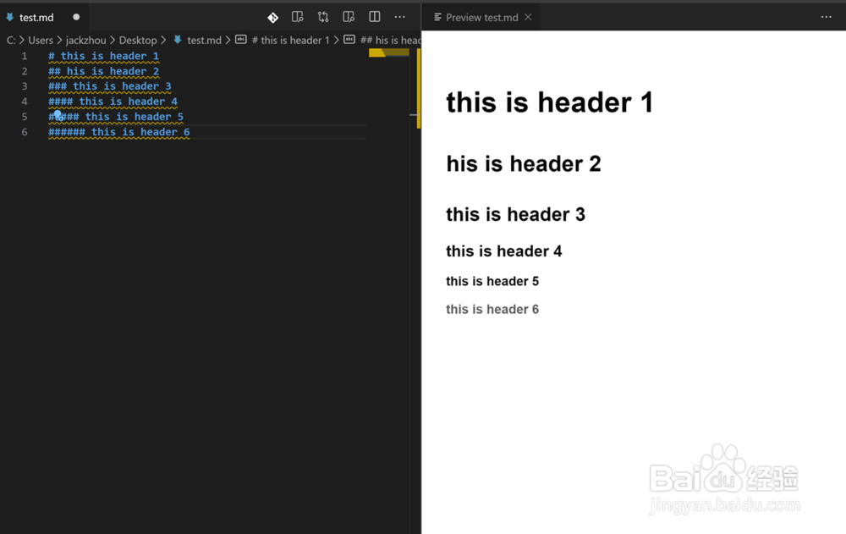Split the editor right icon
Screen dimensions: 846x534
coord(375,17)
